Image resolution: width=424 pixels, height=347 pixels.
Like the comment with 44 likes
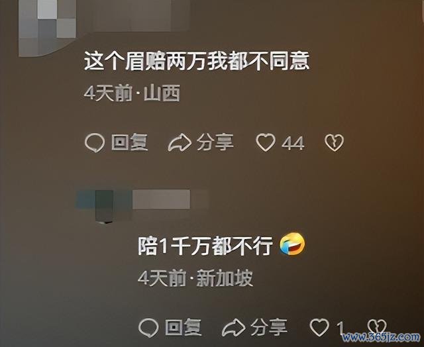coord(266,142)
